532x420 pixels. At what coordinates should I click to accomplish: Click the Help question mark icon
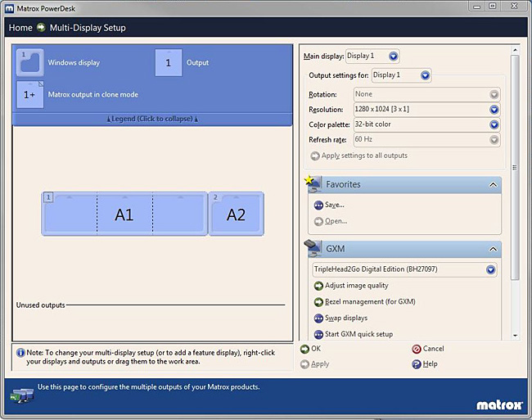point(417,364)
